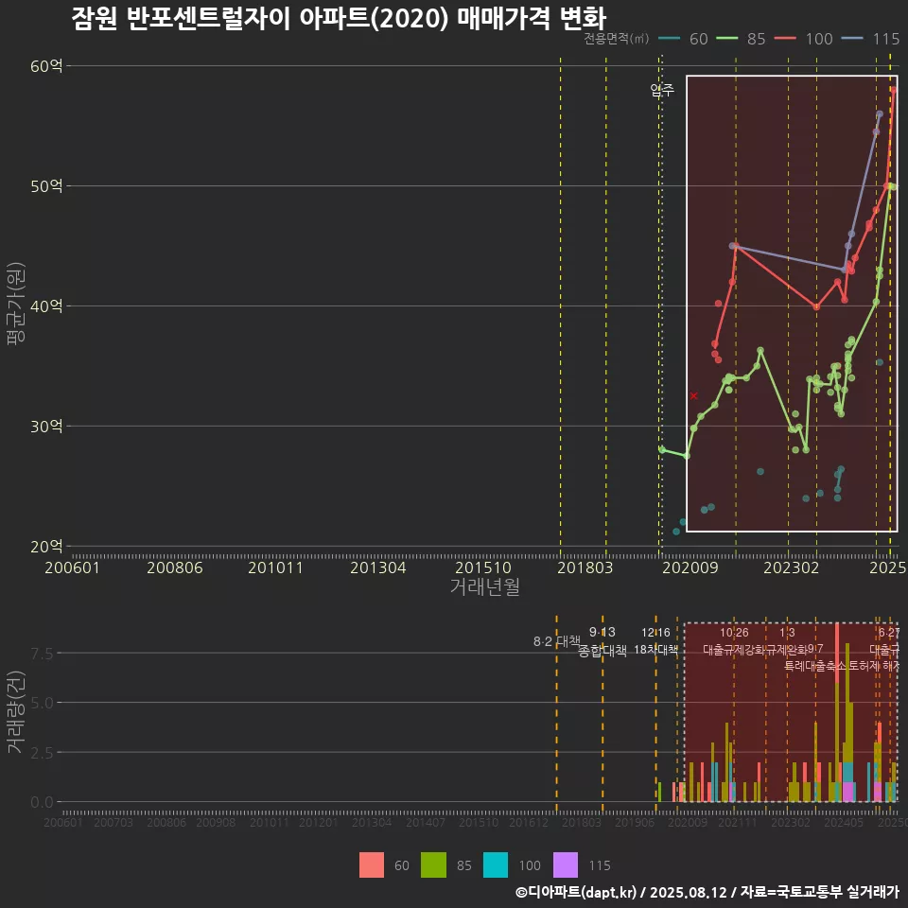
Task: Click the 입주 annotation near dashed line
Action: [662, 90]
